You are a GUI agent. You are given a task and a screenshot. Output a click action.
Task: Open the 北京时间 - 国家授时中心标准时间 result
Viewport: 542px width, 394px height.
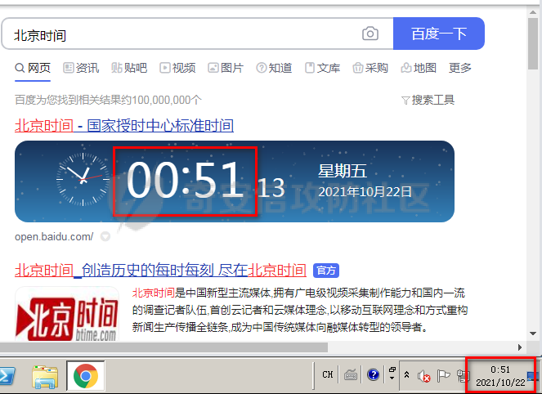coord(124,125)
